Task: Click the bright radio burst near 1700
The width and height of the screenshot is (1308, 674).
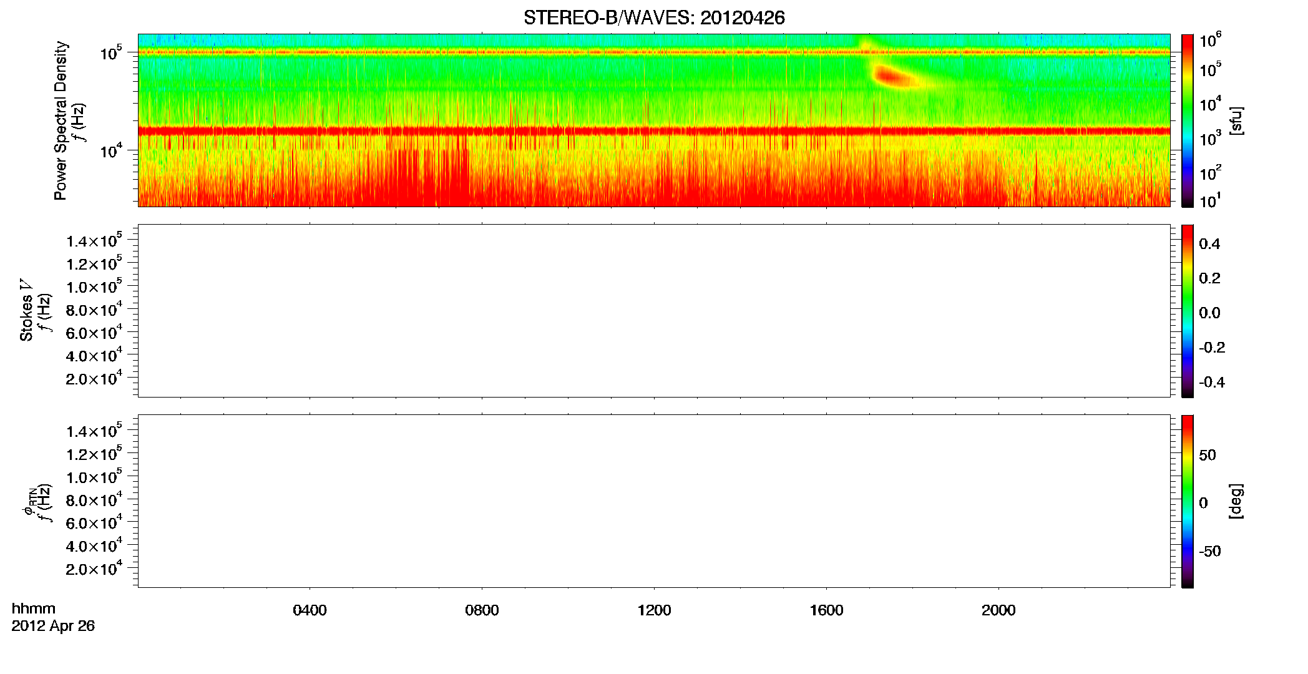Action: [896, 76]
